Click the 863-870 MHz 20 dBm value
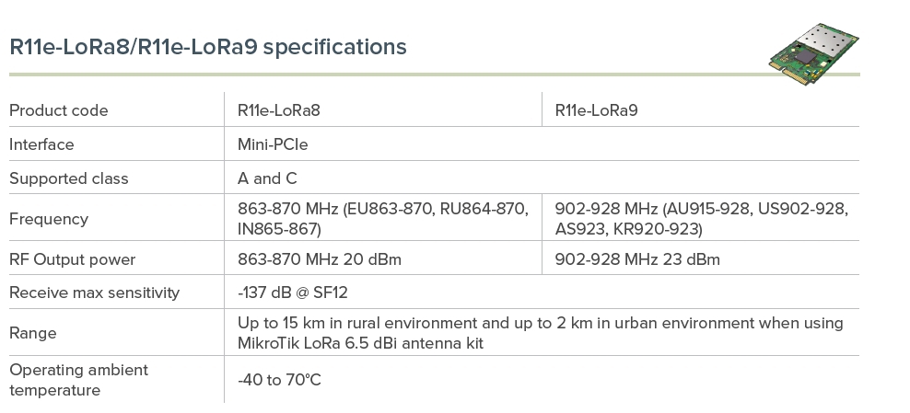Screen dimensions: 910x413 pyautogui.click(x=319, y=259)
